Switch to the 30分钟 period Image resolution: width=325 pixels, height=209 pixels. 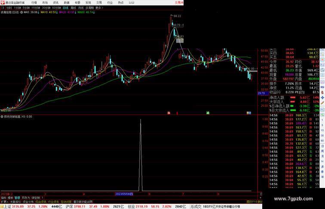(46, 8)
